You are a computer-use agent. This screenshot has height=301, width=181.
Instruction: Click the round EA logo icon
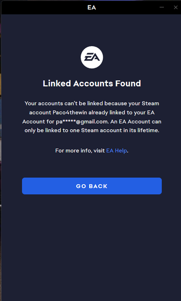(92, 57)
